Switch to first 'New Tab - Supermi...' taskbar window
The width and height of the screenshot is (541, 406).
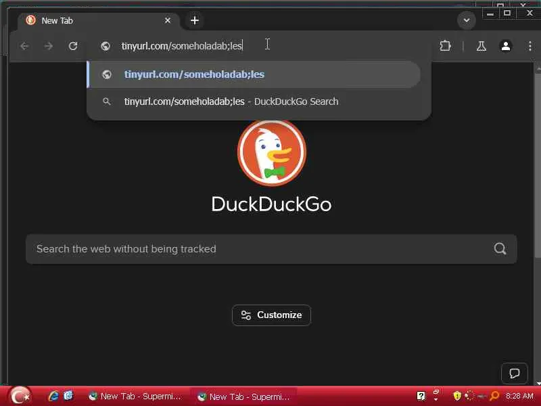pyautogui.click(x=135, y=397)
